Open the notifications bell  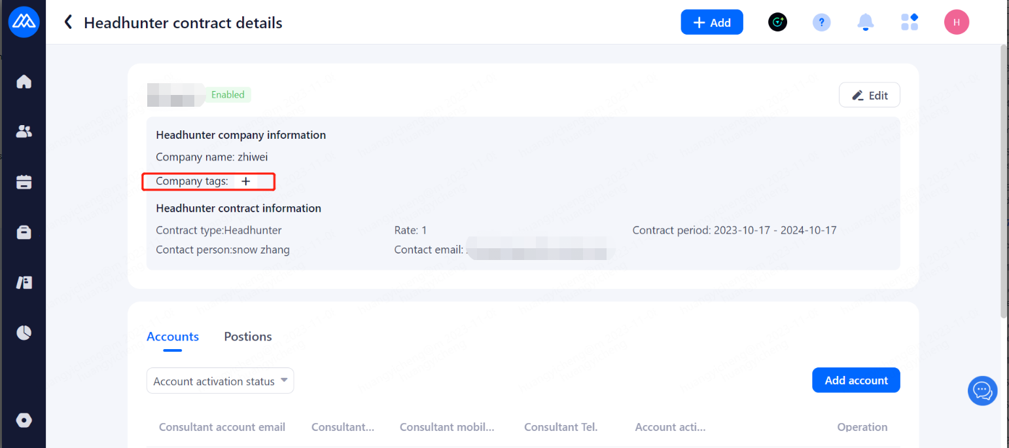pyautogui.click(x=865, y=22)
